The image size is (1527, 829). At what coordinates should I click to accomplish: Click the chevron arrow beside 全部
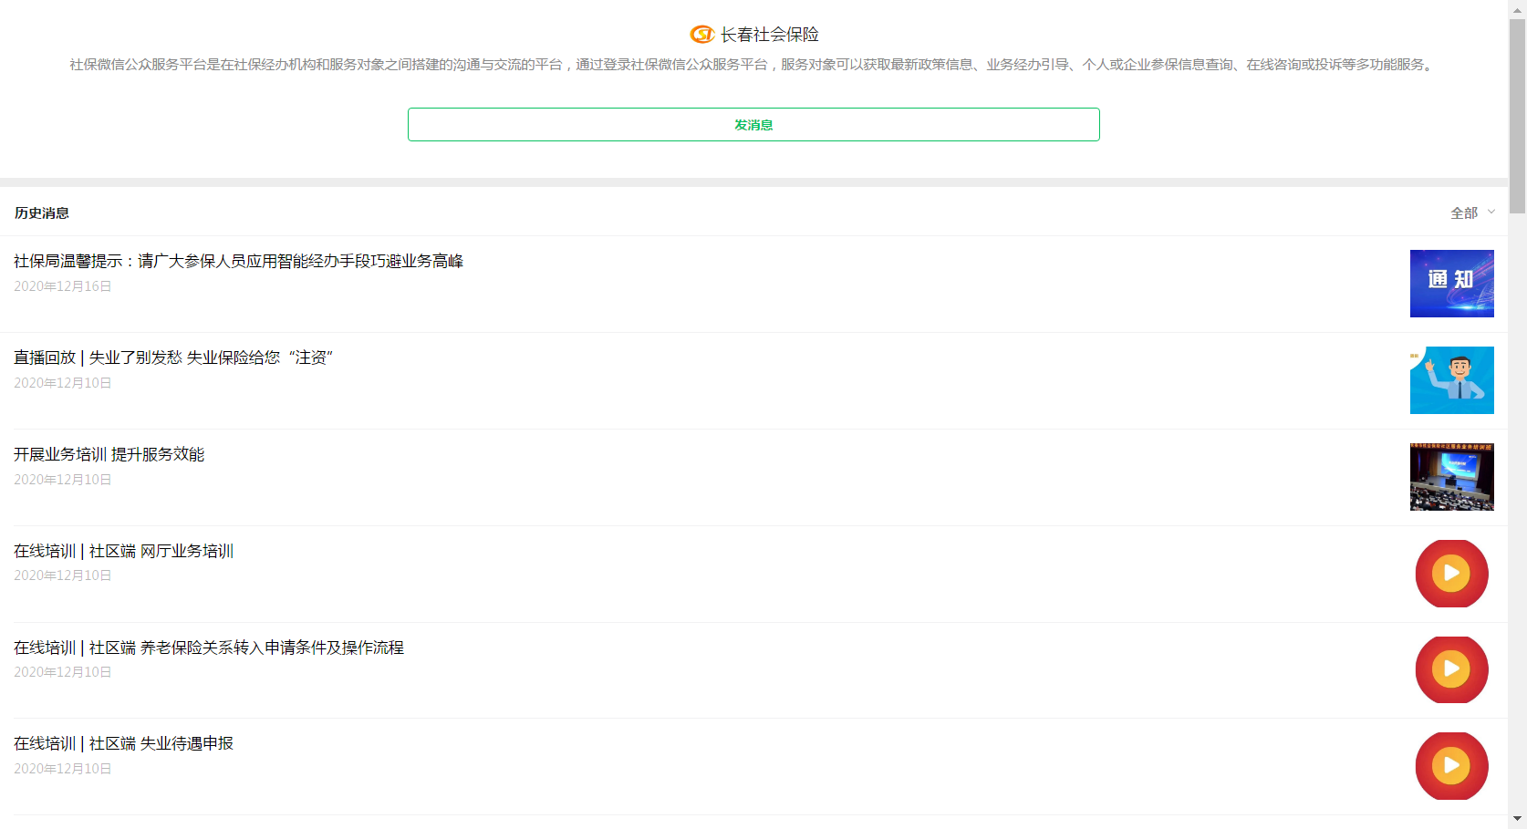1491,212
